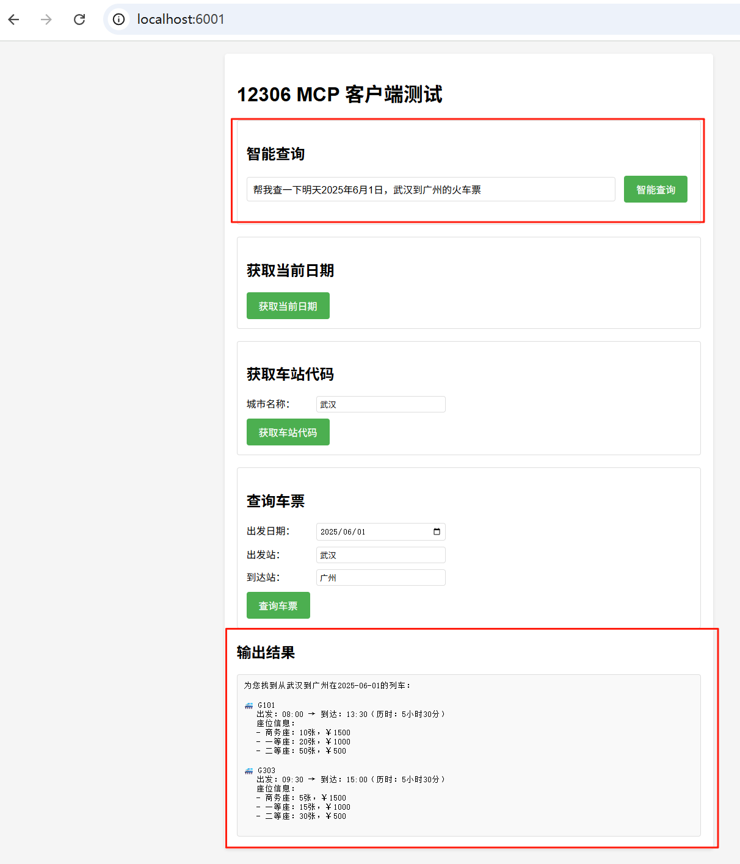
Task: Click G101 二等座 50张 ¥500 line
Action: (x=301, y=751)
